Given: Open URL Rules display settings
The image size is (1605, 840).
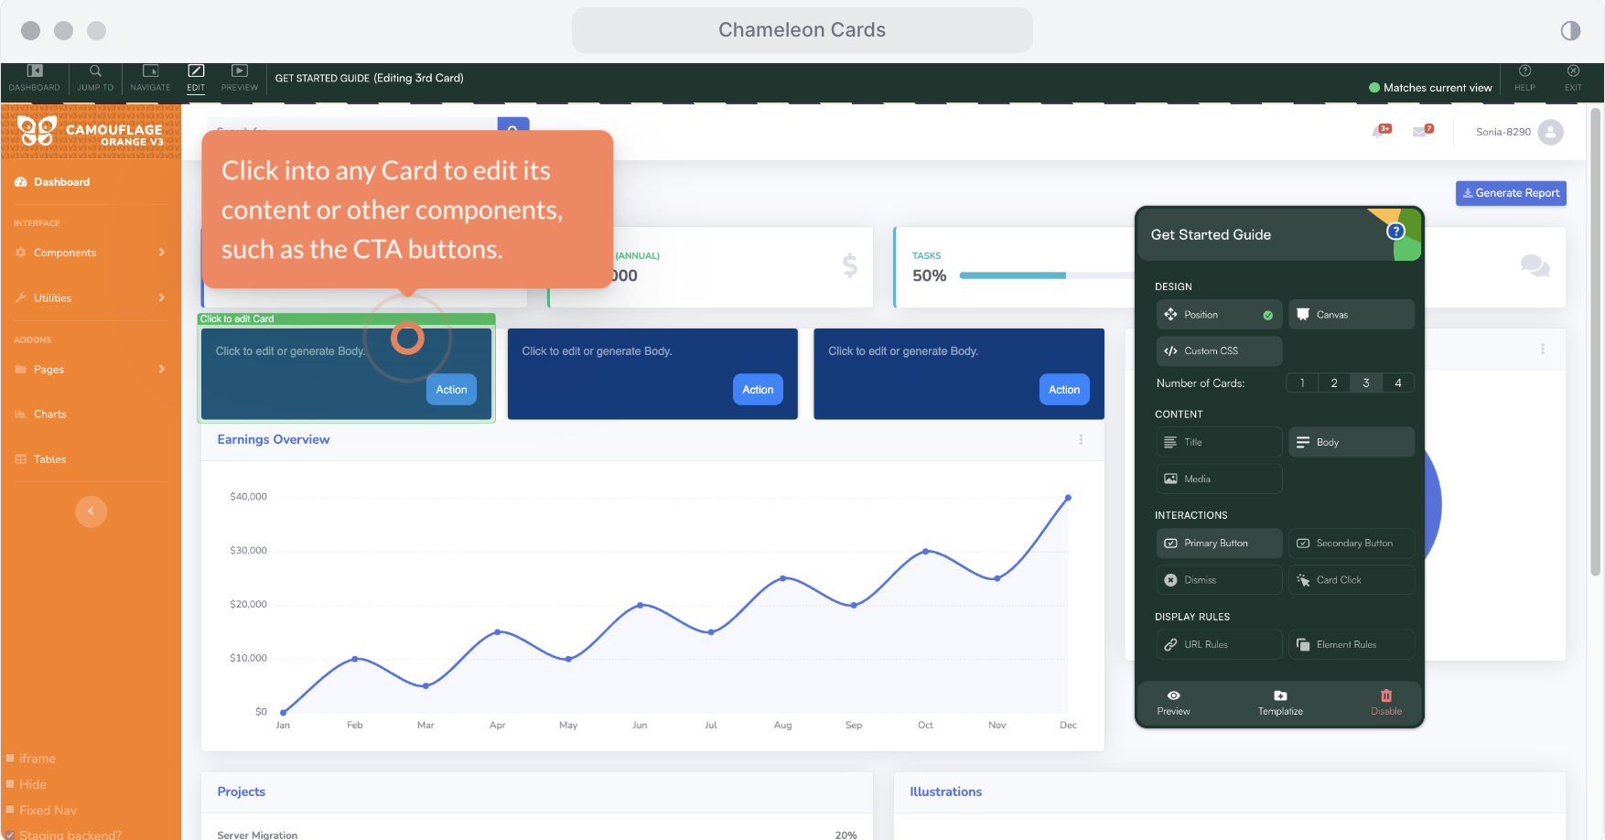Looking at the screenshot, I should [1219, 645].
